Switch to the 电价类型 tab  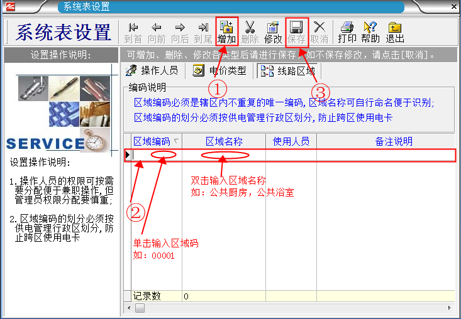click(x=220, y=70)
